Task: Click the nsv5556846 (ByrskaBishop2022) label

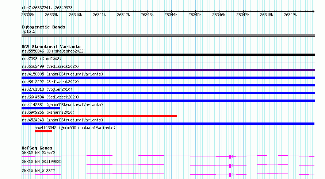Action: pos(54,51)
